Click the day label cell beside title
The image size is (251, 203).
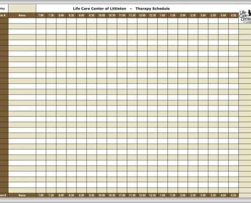tap(4, 9)
